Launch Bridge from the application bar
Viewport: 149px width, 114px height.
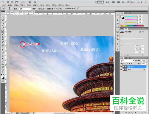click(x=8, y=2)
